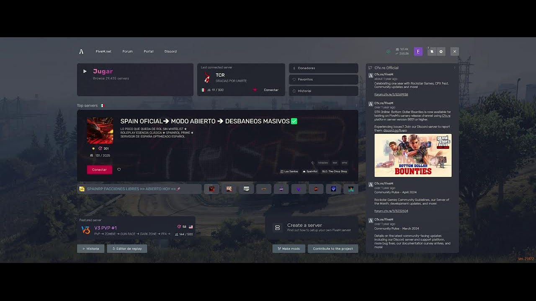
Task: Click the roleplay tag on Spain Oficial
Action: tap(323, 163)
